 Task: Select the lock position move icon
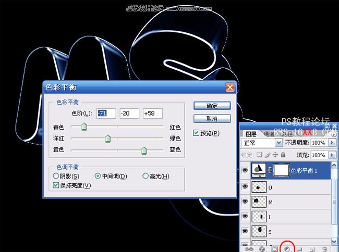275,155
